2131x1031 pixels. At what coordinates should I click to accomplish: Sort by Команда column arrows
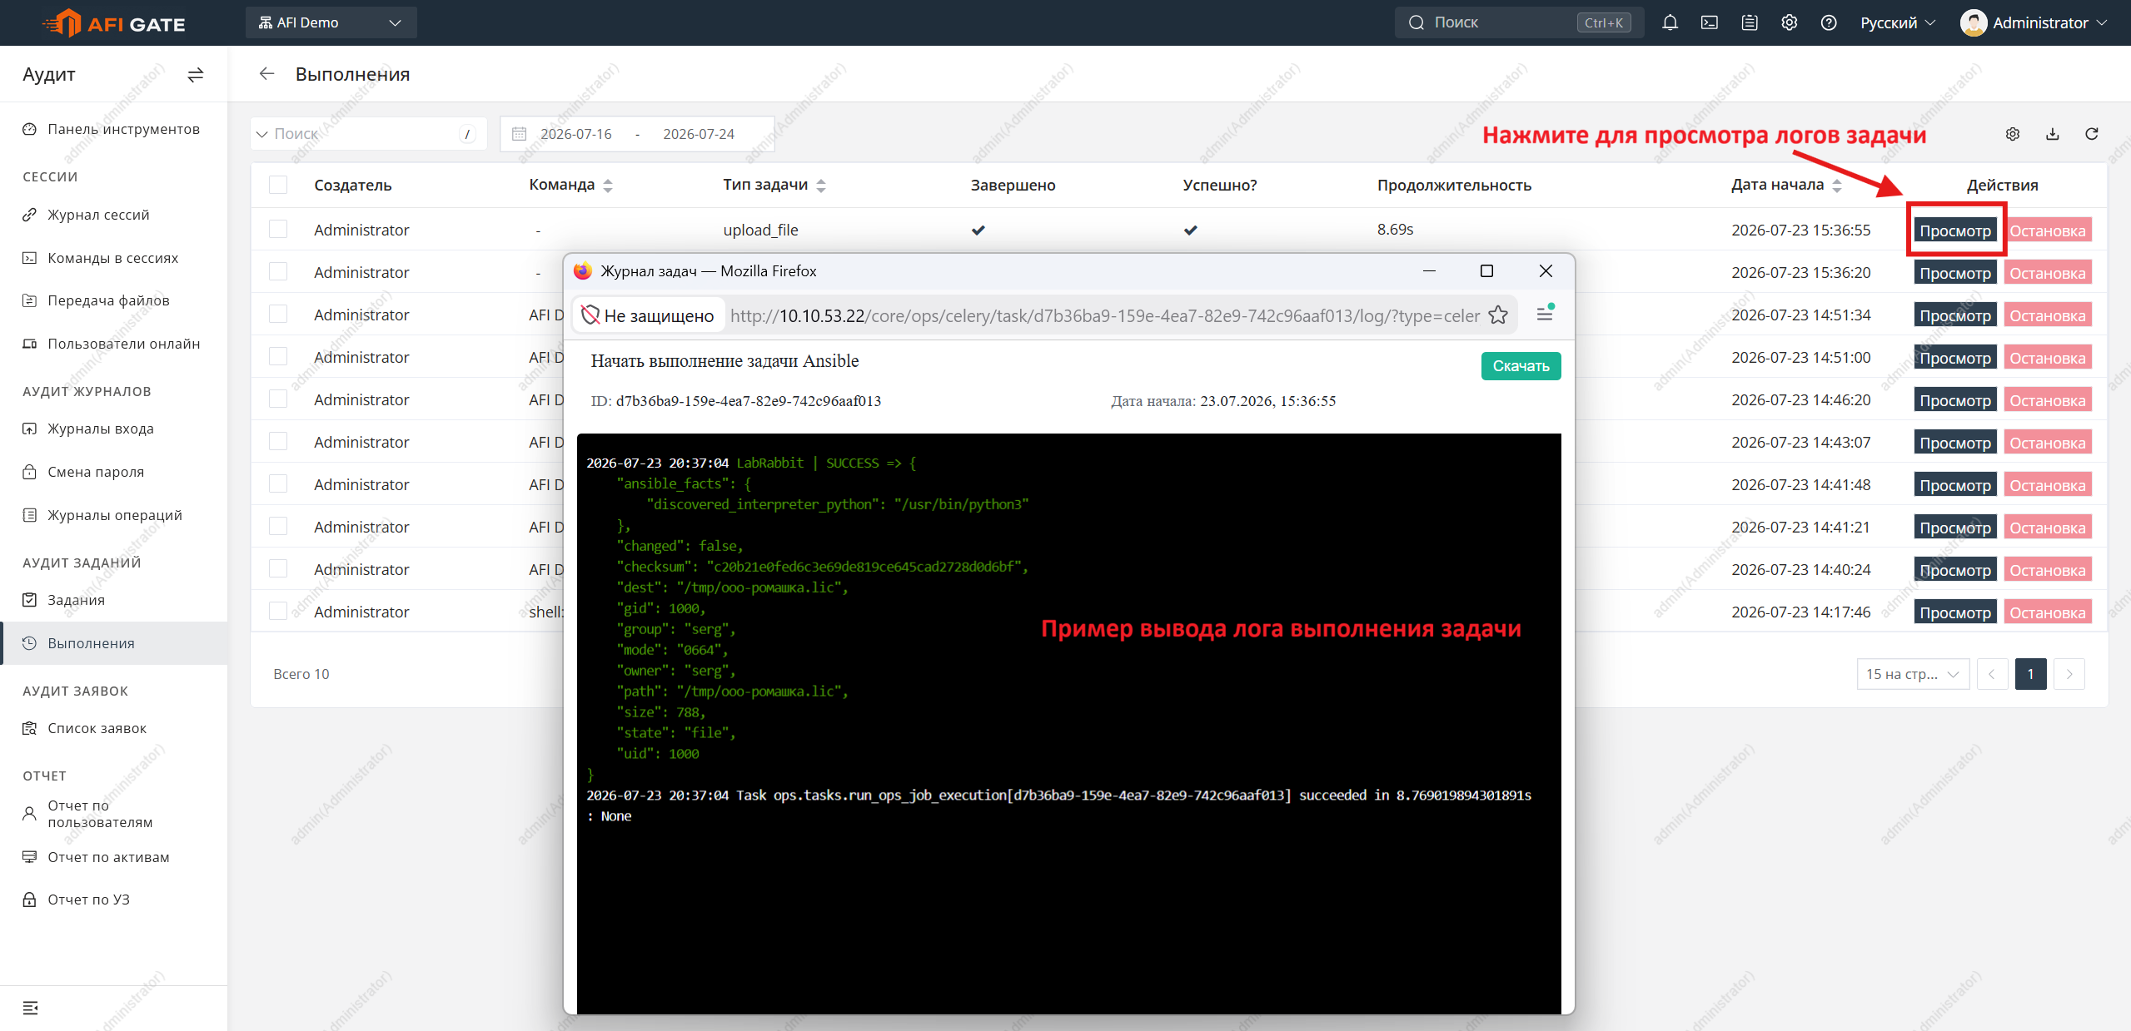pyautogui.click(x=608, y=186)
